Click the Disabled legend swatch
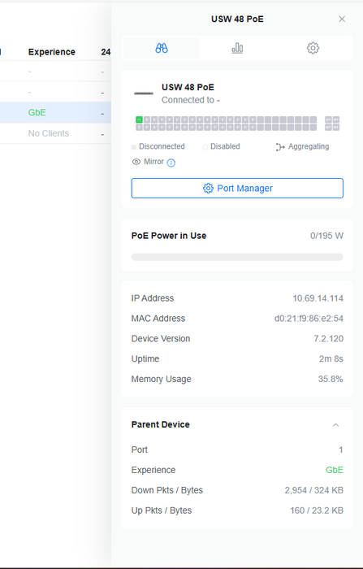This screenshot has width=363, height=569. 205,147
